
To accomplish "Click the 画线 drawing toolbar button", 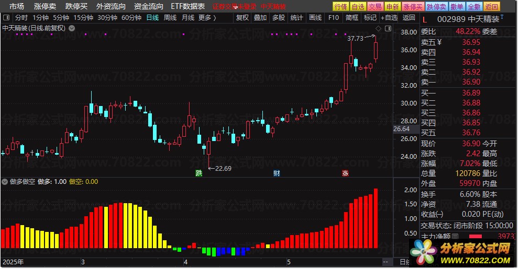I will pos(315,17).
